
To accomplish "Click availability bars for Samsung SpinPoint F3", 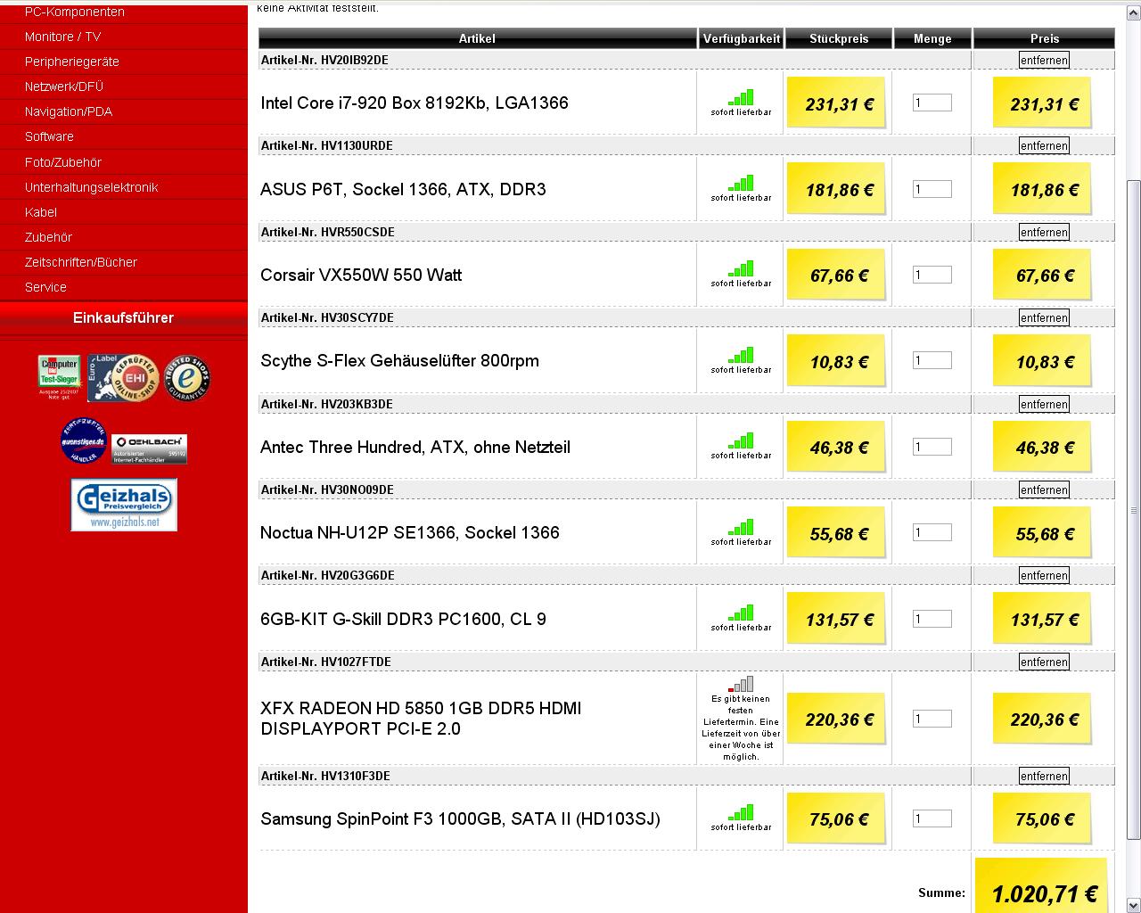I will [x=741, y=812].
